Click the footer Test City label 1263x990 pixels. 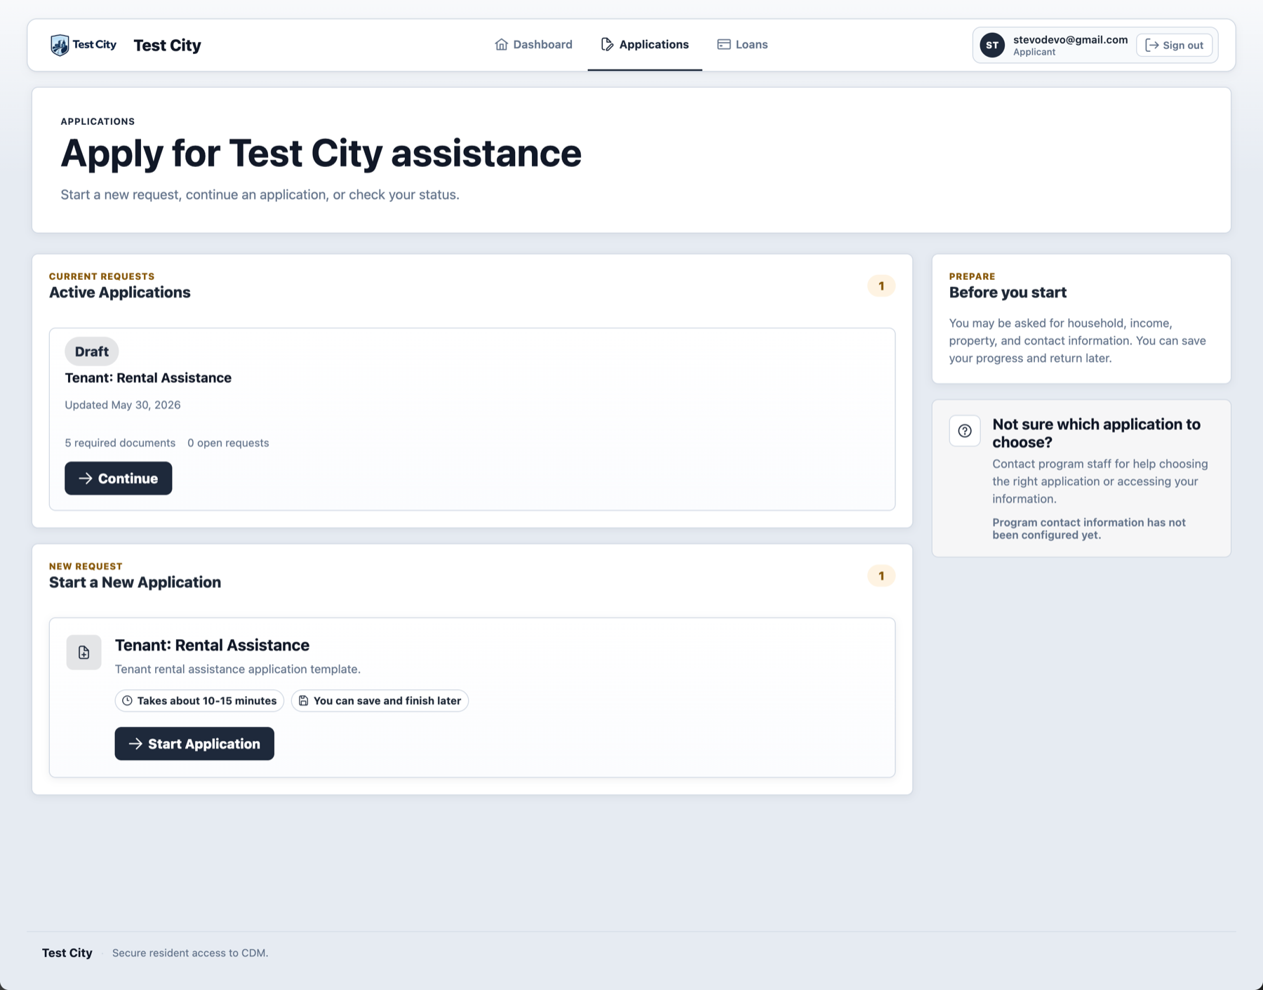click(x=67, y=953)
